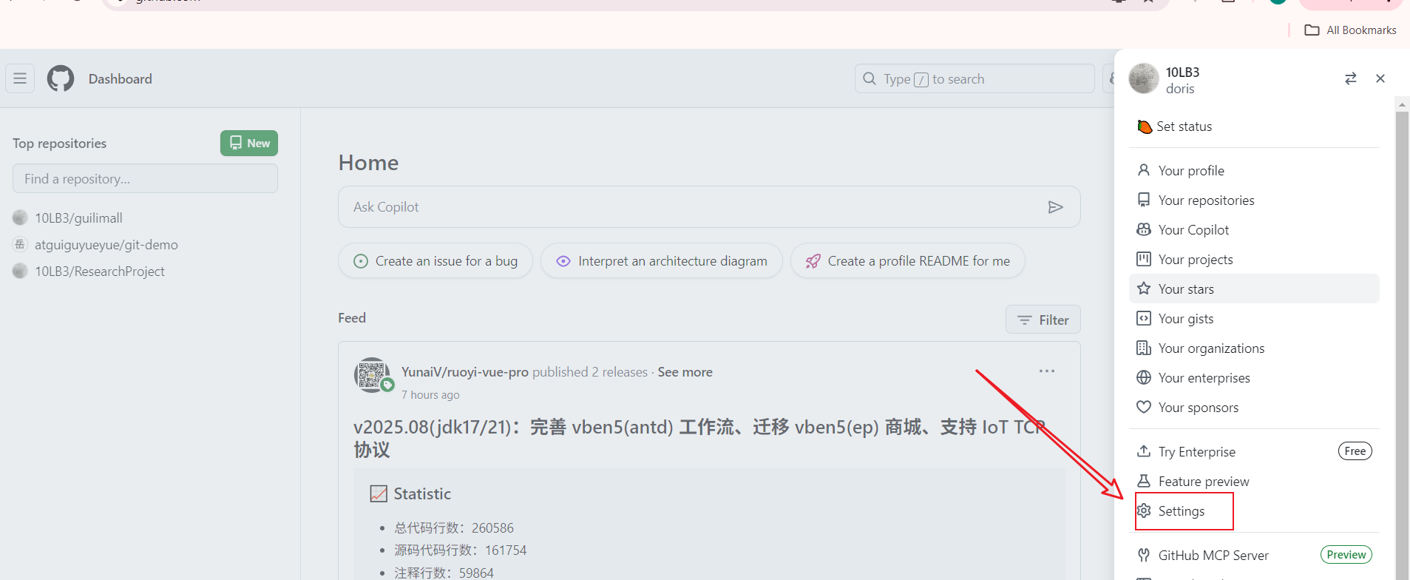Screen dimensions: 1410x580
Task: Click the project board icon
Action: click(x=1144, y=259)
